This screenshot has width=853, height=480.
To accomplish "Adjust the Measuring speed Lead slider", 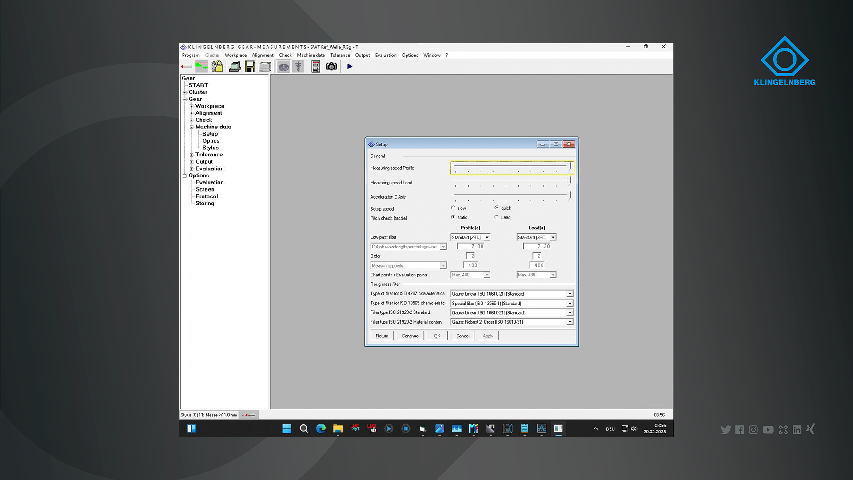I will (x=512, y=182).
